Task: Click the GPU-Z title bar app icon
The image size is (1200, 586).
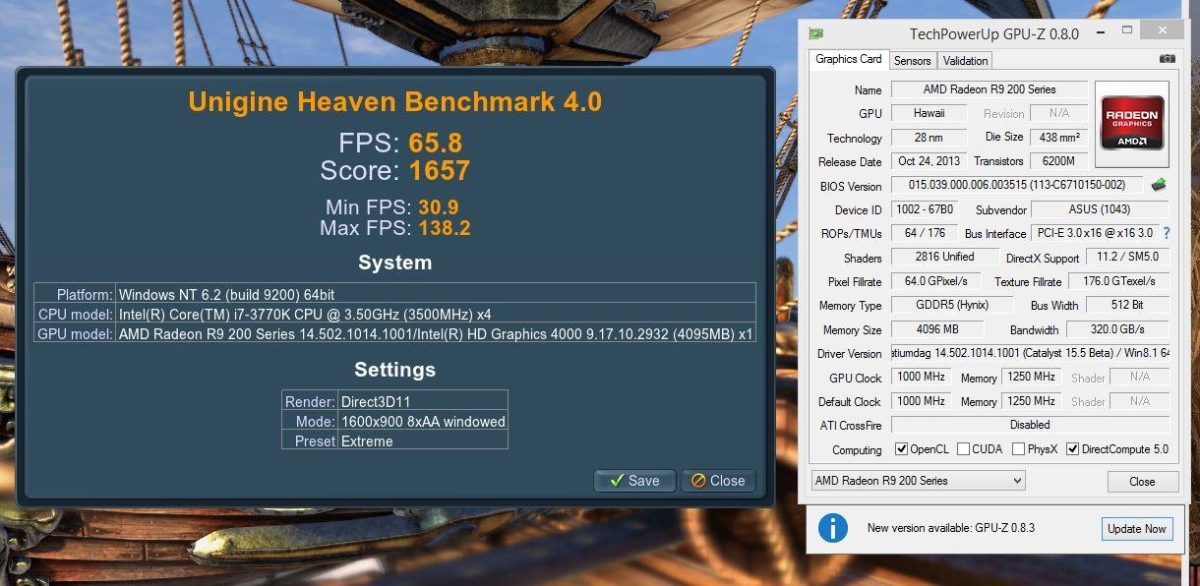Action: 815,33
